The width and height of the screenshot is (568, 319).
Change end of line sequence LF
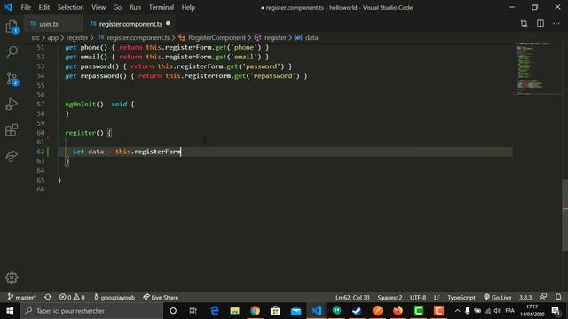[437, 298]
